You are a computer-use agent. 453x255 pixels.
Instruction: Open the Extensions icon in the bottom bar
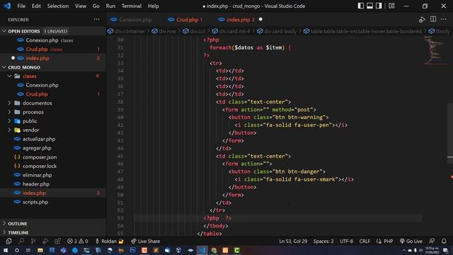click(x=58, y=241)
